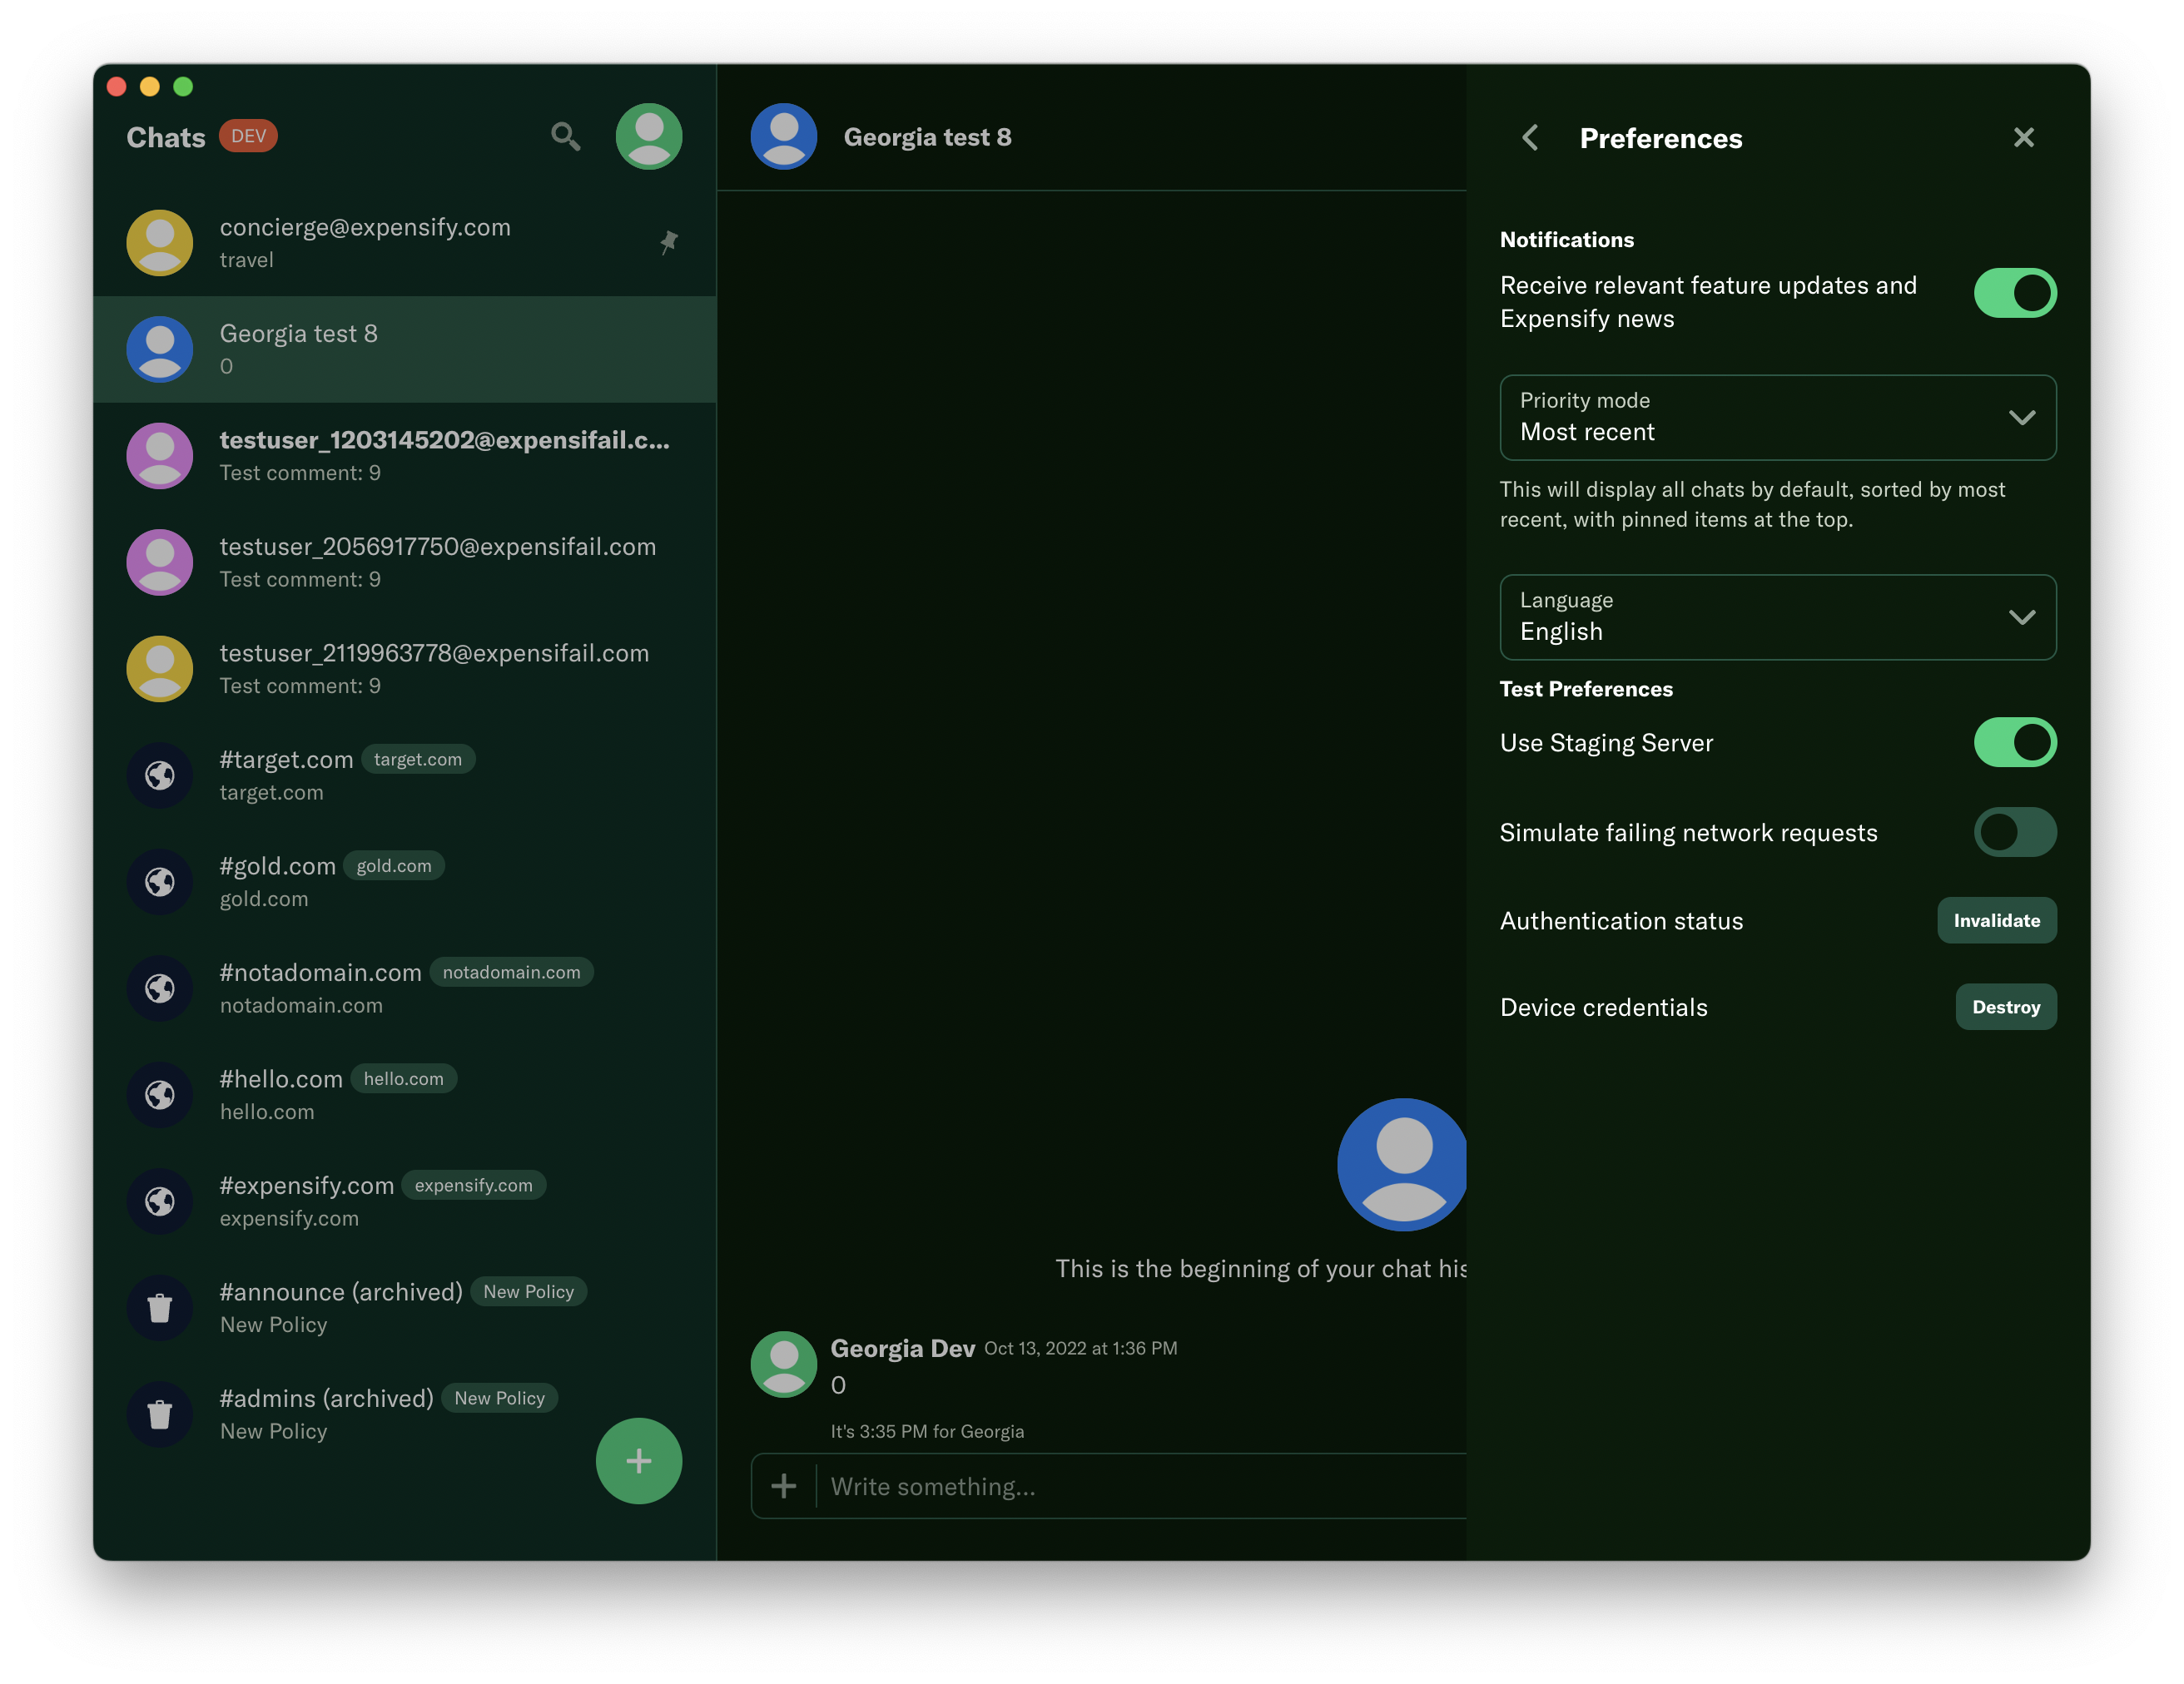
Task: Click the Invalidate authentication button
Action: pyautogui.click(x=1996, y=920)
